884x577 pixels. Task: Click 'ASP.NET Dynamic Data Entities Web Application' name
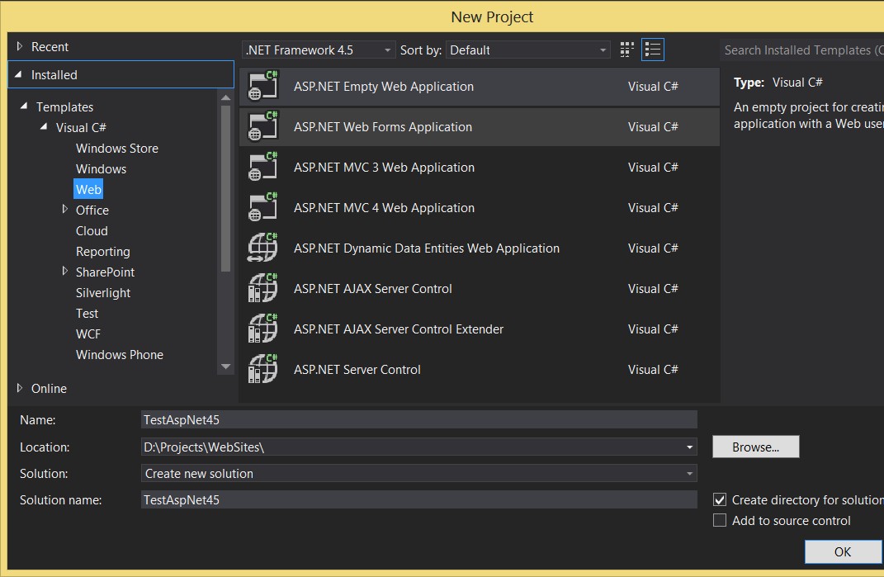click(x=426, y=248)
